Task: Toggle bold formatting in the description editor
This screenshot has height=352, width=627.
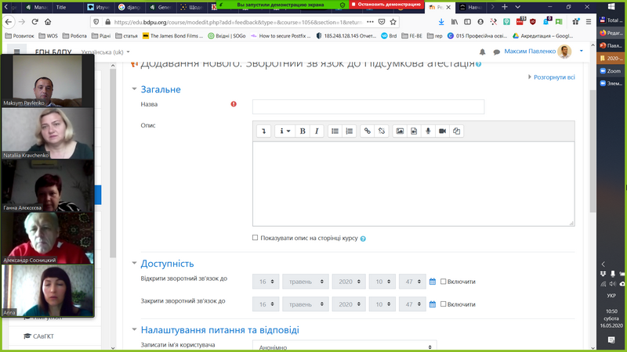Action: [x=303, y=131]
